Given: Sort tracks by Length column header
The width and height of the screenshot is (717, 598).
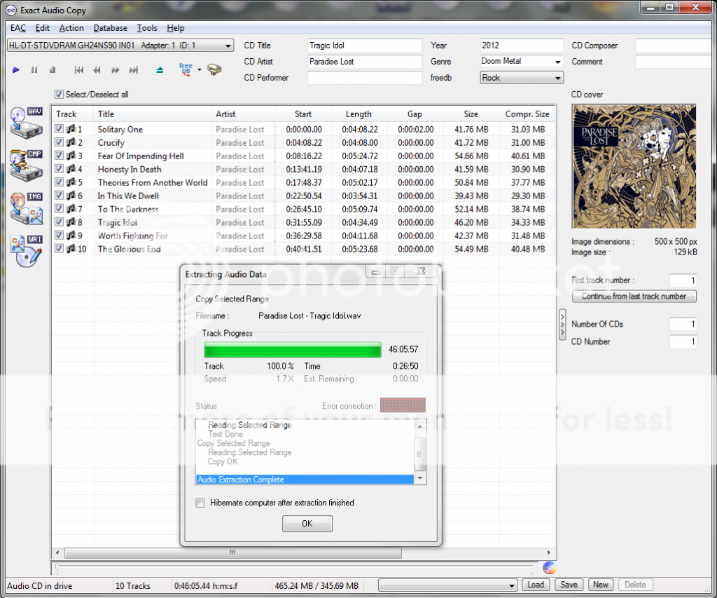Looking at the screenshot, I should point(358,114).
